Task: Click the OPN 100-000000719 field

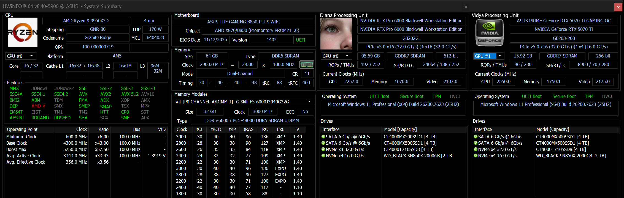Action: (x=98, y=47)
